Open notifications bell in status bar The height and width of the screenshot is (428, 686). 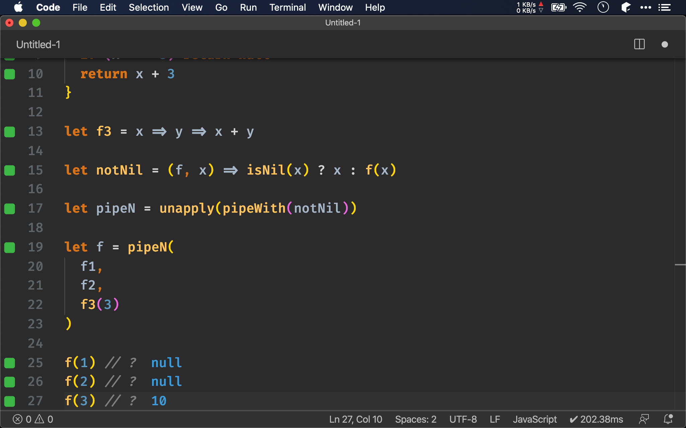668,419
